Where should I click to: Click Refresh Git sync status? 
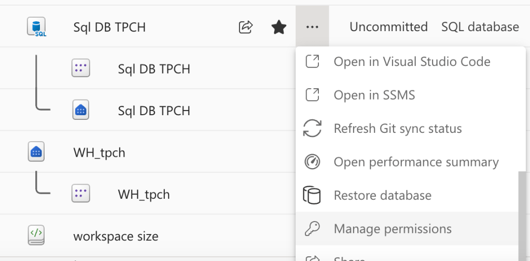click(397, 129)
